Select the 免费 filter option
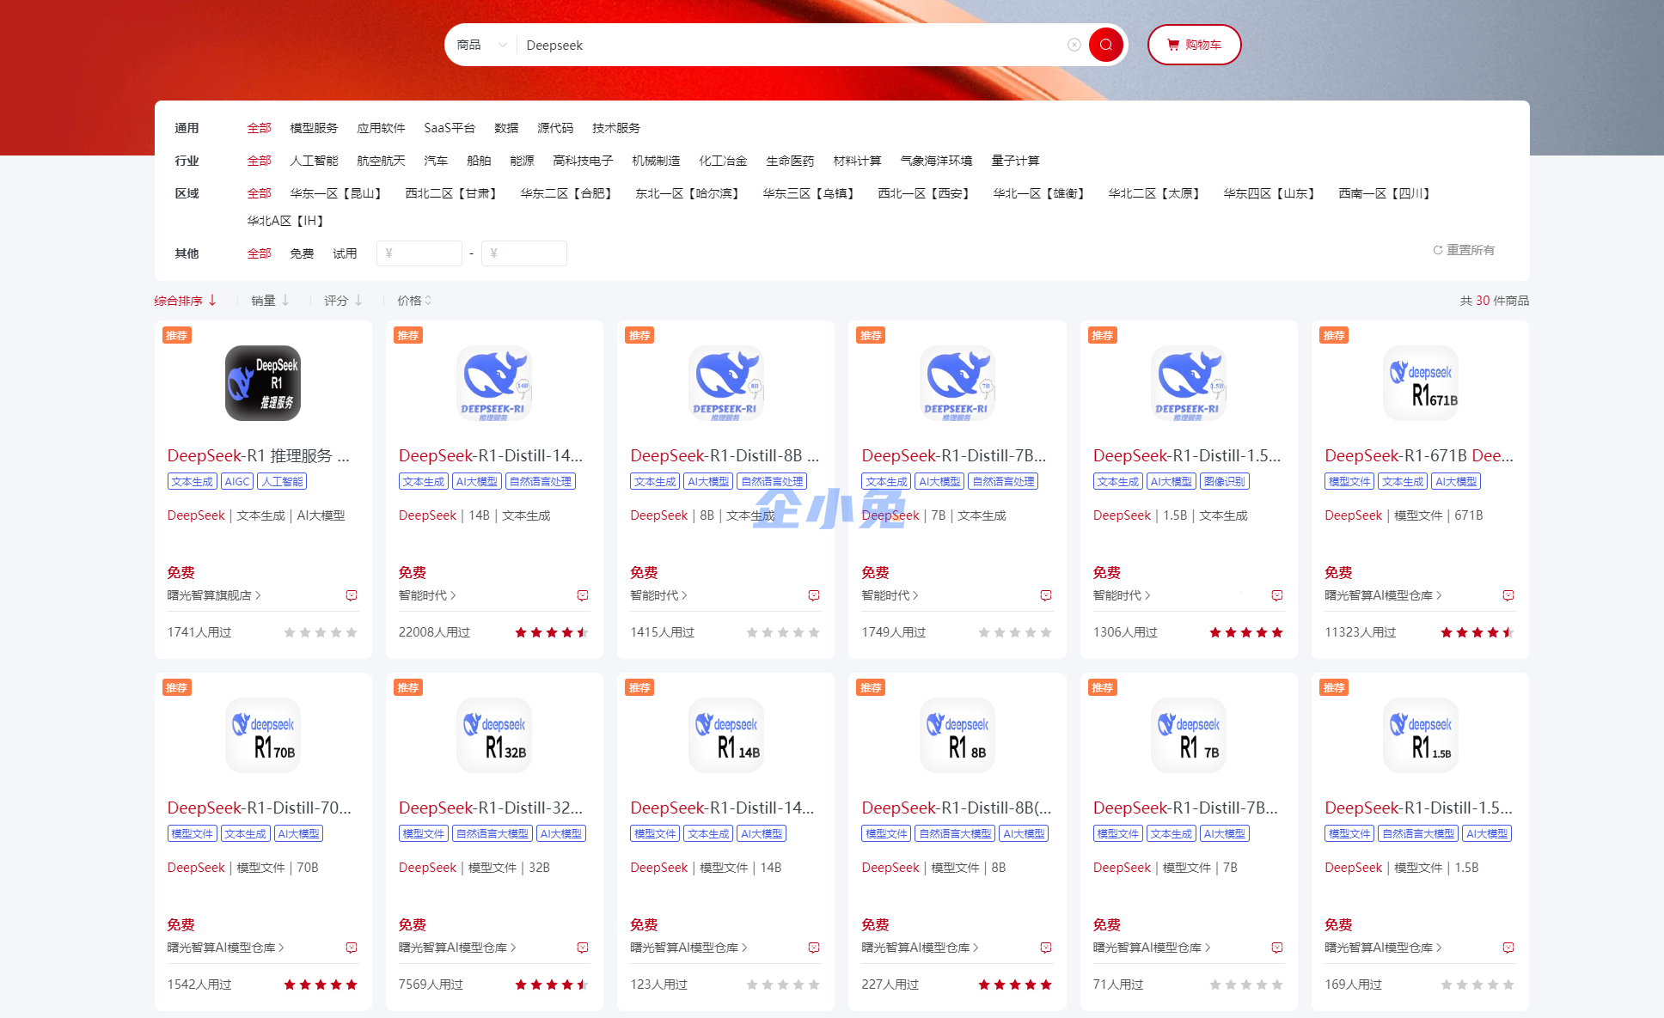Viewport: 1664px width, 1018px height. tap(302, 253)
